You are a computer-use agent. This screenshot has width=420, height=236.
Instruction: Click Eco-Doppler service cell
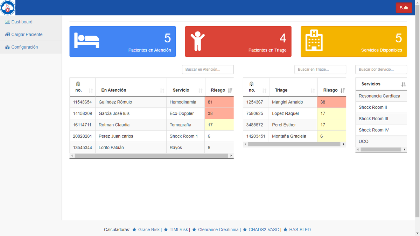186,113
